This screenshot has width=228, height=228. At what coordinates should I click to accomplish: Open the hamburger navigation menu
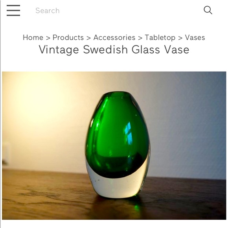(x=13, y=10)
